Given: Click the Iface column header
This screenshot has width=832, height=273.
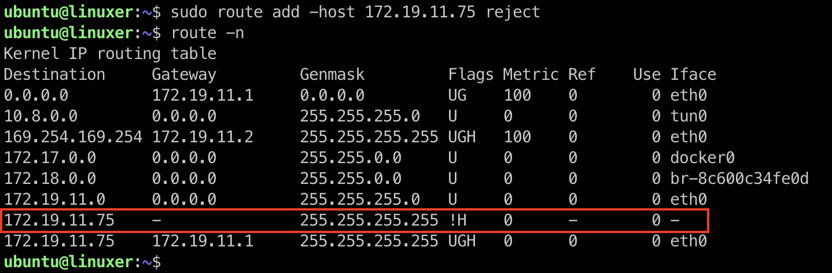Looking at the screenshot, I should click(693, 75).
